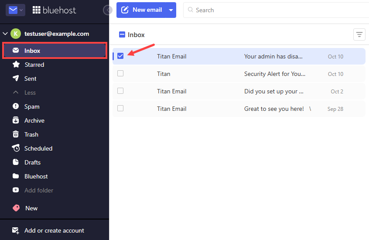Click the Drafts file icon
The height and width of the screenshot is (240, 369).
tap(16, 162)
